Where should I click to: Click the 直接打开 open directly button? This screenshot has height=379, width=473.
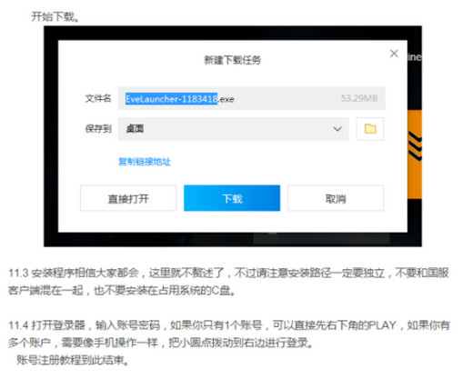128,198
